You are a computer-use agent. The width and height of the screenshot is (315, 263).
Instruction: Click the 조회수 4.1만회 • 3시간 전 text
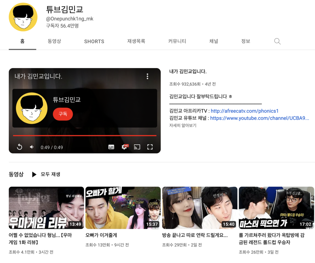pos(31,252)
